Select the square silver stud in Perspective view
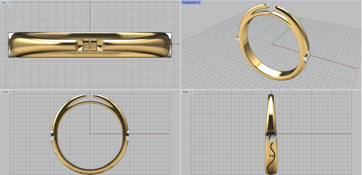Screen dimensions: 362x175 [x=308, y=56]
